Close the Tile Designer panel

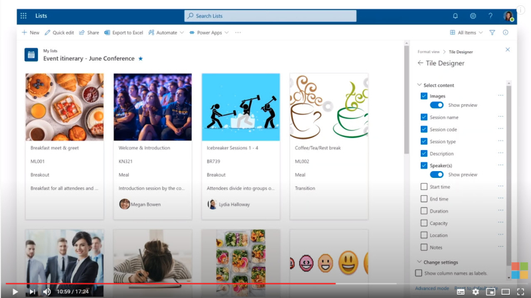[508, 50]
